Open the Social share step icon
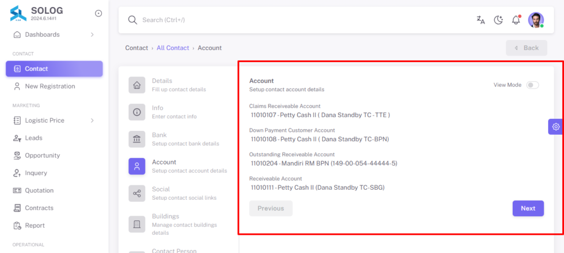This screenshot has height=253, width=564. (x=137, y=194)
